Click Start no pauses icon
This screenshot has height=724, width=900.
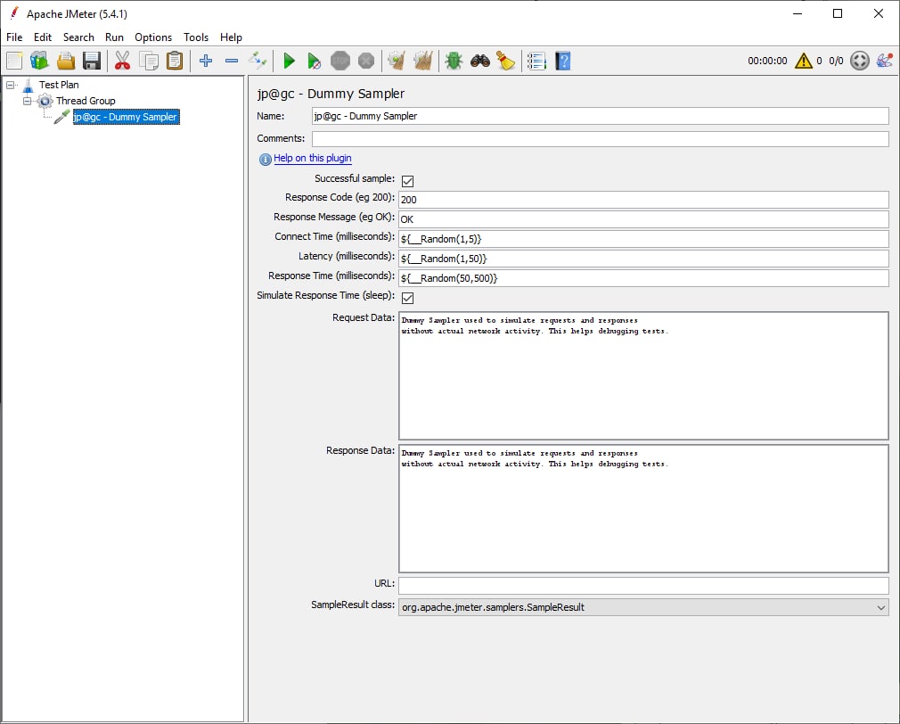click(314, 61)
